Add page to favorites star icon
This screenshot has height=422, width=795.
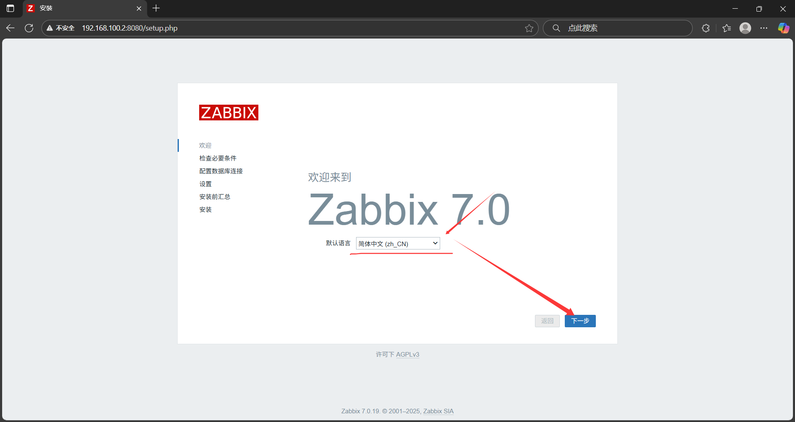pos(529,28)
